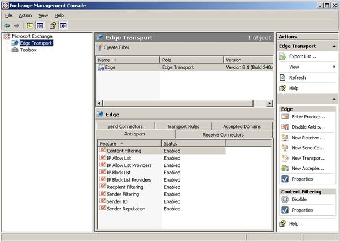The image size is (340, 242).
Task: Collapse the Edge Transport actions section
Action: tap(334, 46)
